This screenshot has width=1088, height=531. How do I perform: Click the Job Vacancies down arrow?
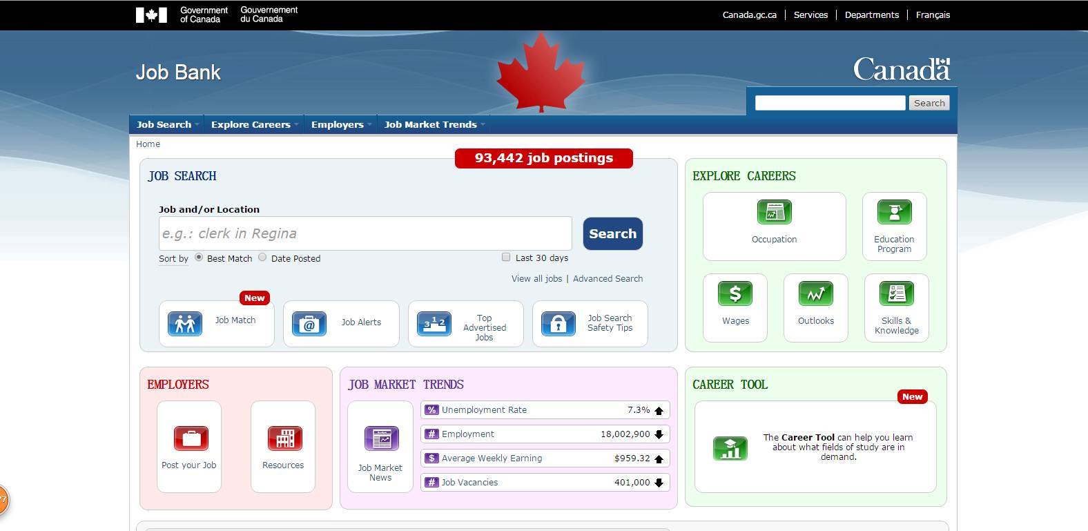(x=659, y=483)
